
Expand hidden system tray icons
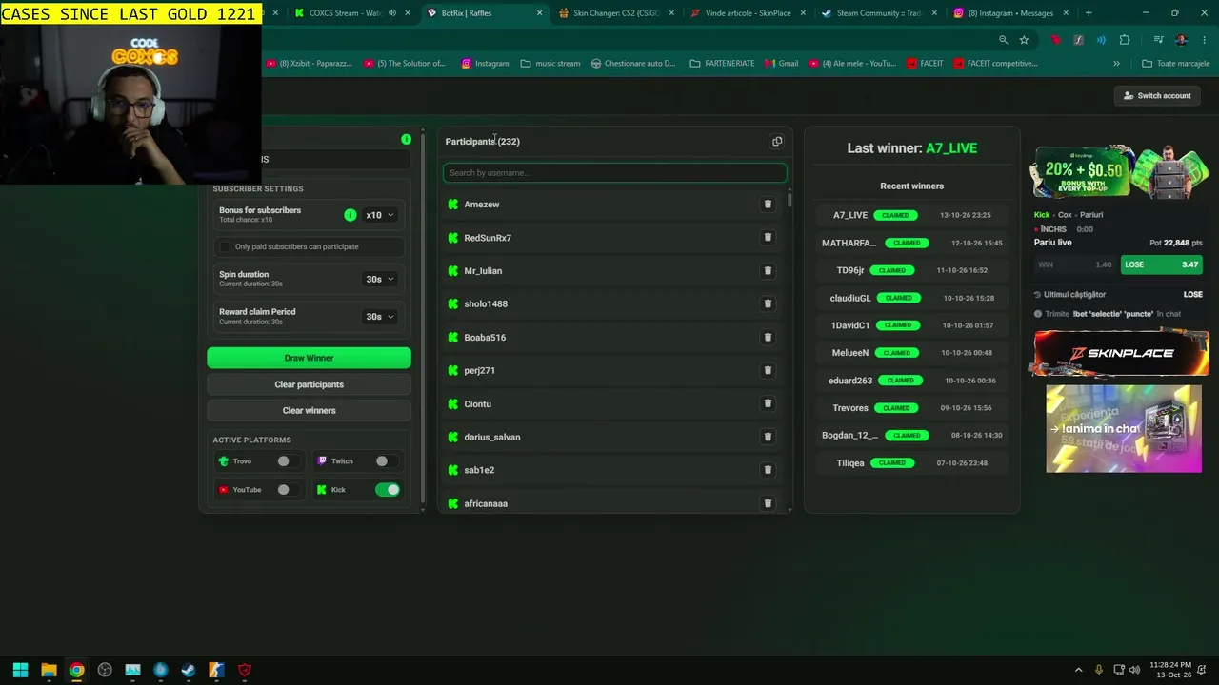tap(1078, 670)
